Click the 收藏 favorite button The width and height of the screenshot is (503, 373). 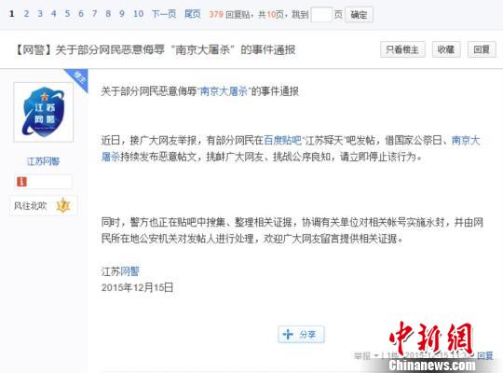[446, 49]
